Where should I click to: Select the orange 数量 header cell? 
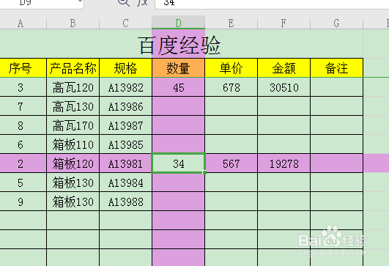[x=178, y=68]
